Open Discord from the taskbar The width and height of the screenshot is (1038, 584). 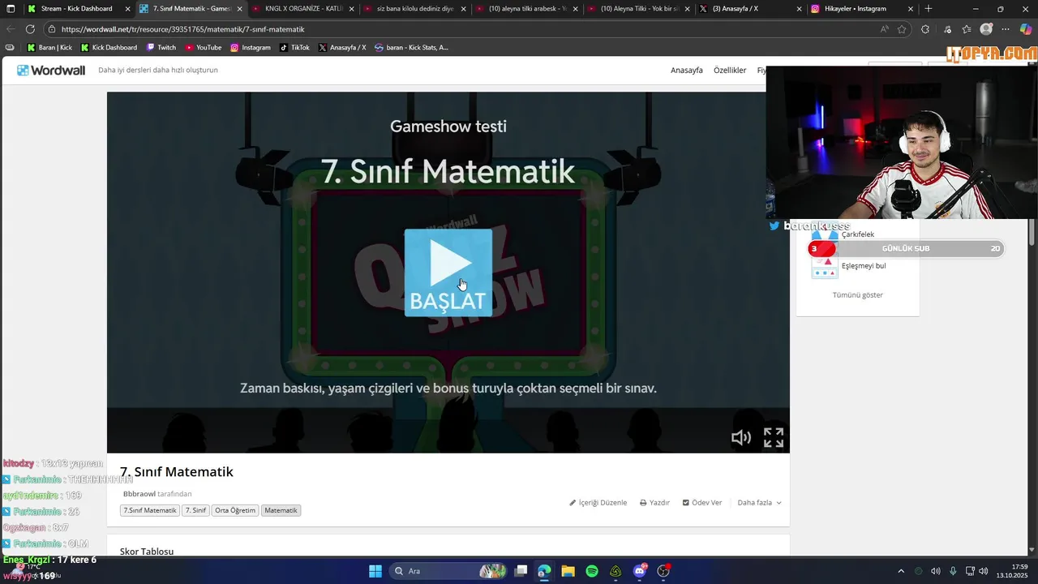(640, 571)
